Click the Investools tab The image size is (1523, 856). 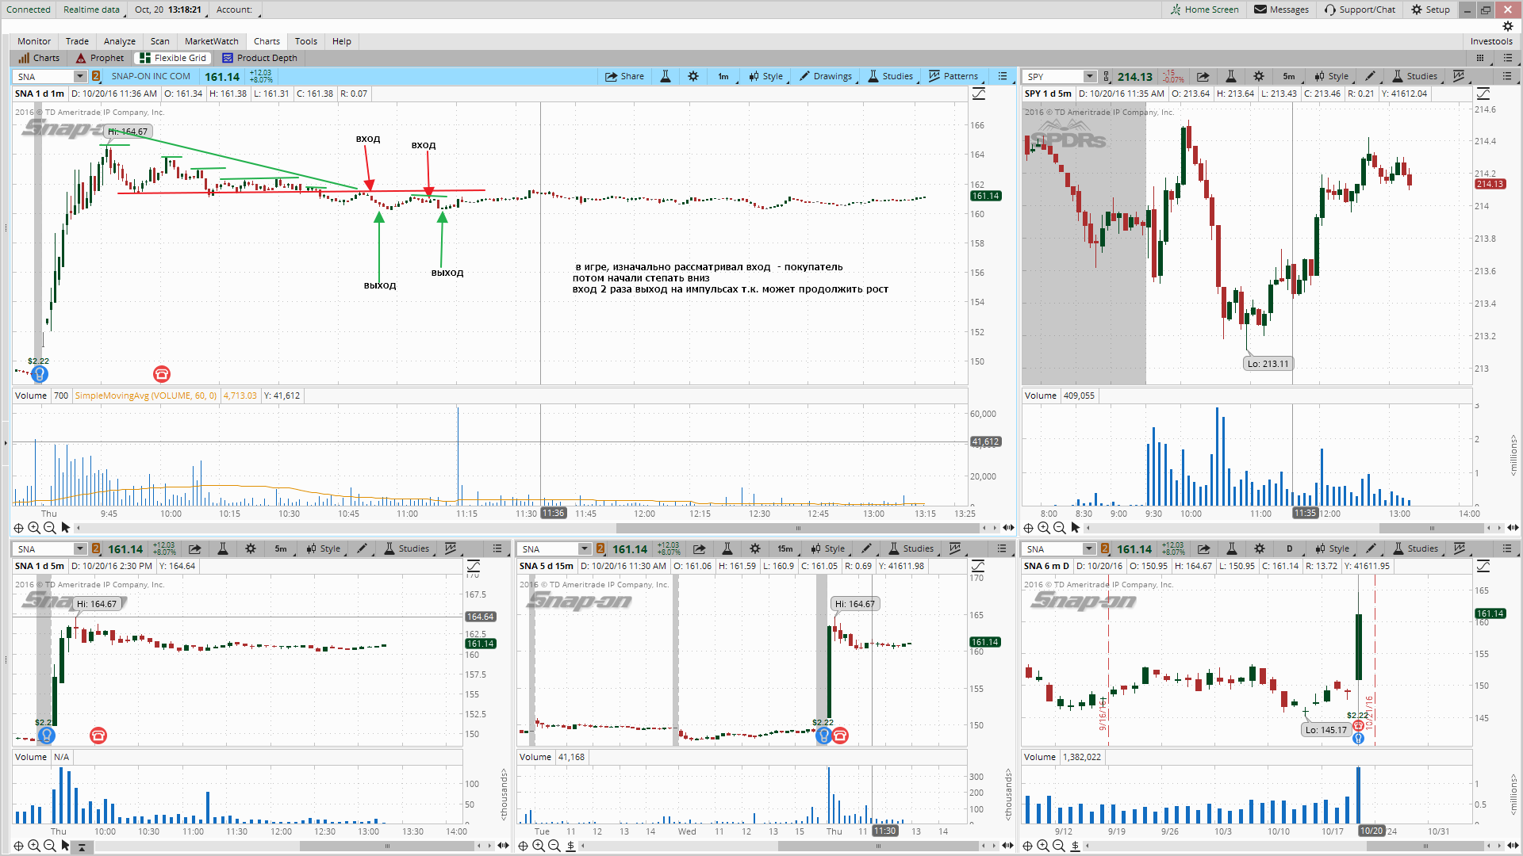coord(1491,41)
